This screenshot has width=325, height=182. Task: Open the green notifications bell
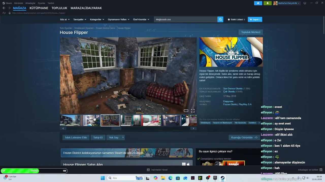click(267, 3)
